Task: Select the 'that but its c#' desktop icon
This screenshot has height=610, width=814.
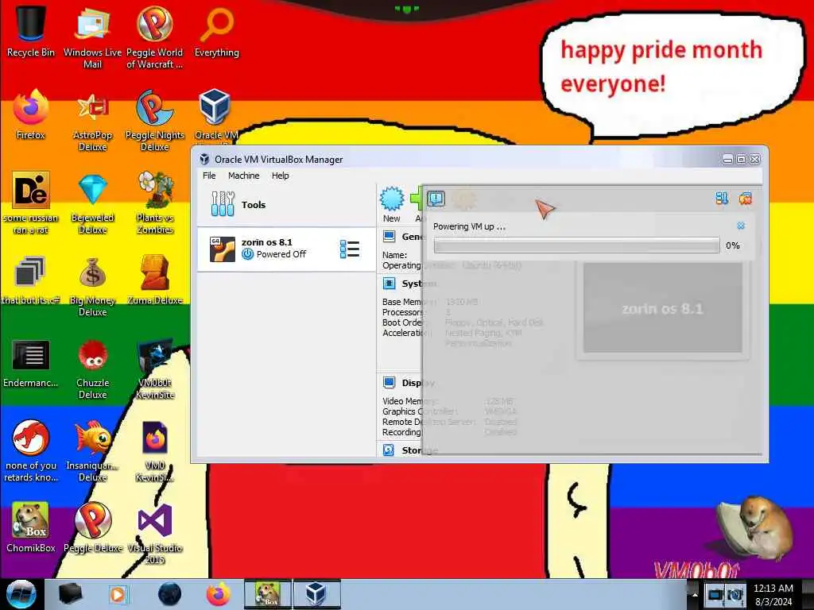Action: [x=31, y=280]
